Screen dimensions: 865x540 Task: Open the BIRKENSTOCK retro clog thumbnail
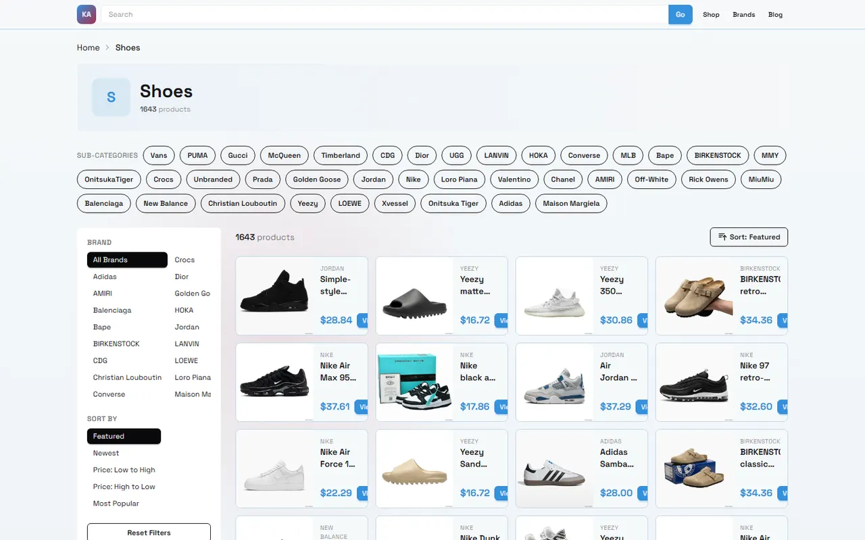tap(695, 296)
